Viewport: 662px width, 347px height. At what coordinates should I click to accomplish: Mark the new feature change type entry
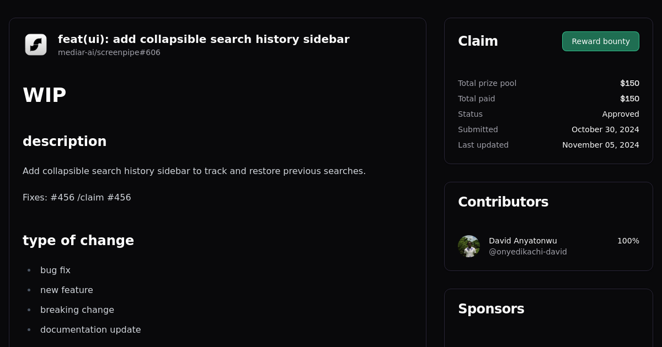coord(66,290)
